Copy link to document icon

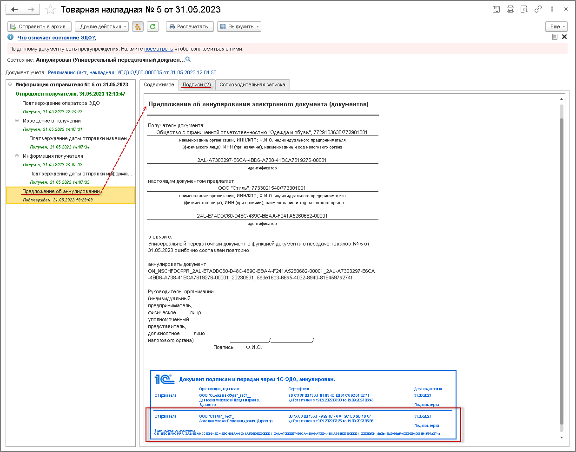538,9
